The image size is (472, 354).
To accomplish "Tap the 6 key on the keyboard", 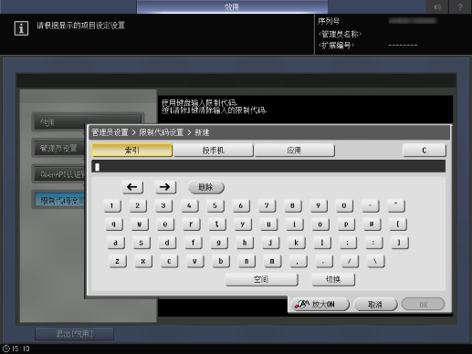I will pos(241,206).
